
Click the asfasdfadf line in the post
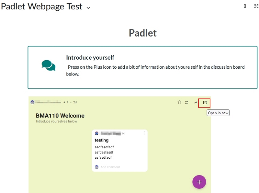click(103, 157)
